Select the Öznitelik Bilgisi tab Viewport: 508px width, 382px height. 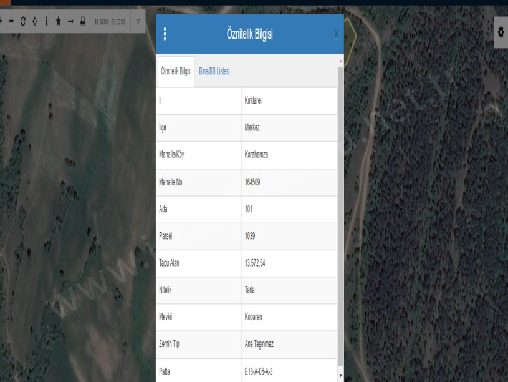[x=176, y=72]
